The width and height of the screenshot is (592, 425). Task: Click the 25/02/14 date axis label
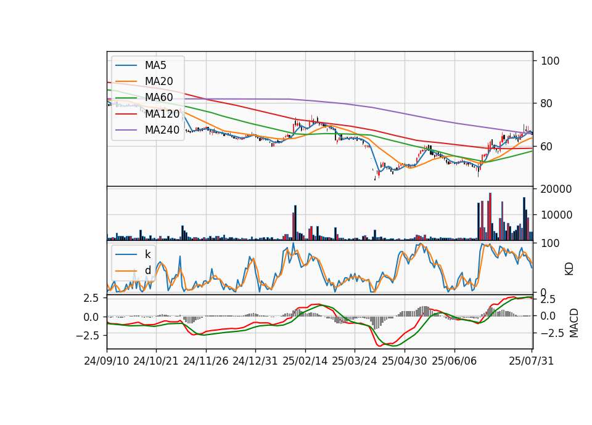305,361
